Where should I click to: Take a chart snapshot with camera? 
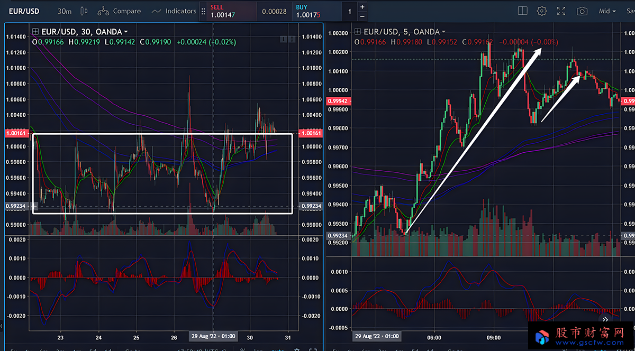582,11
